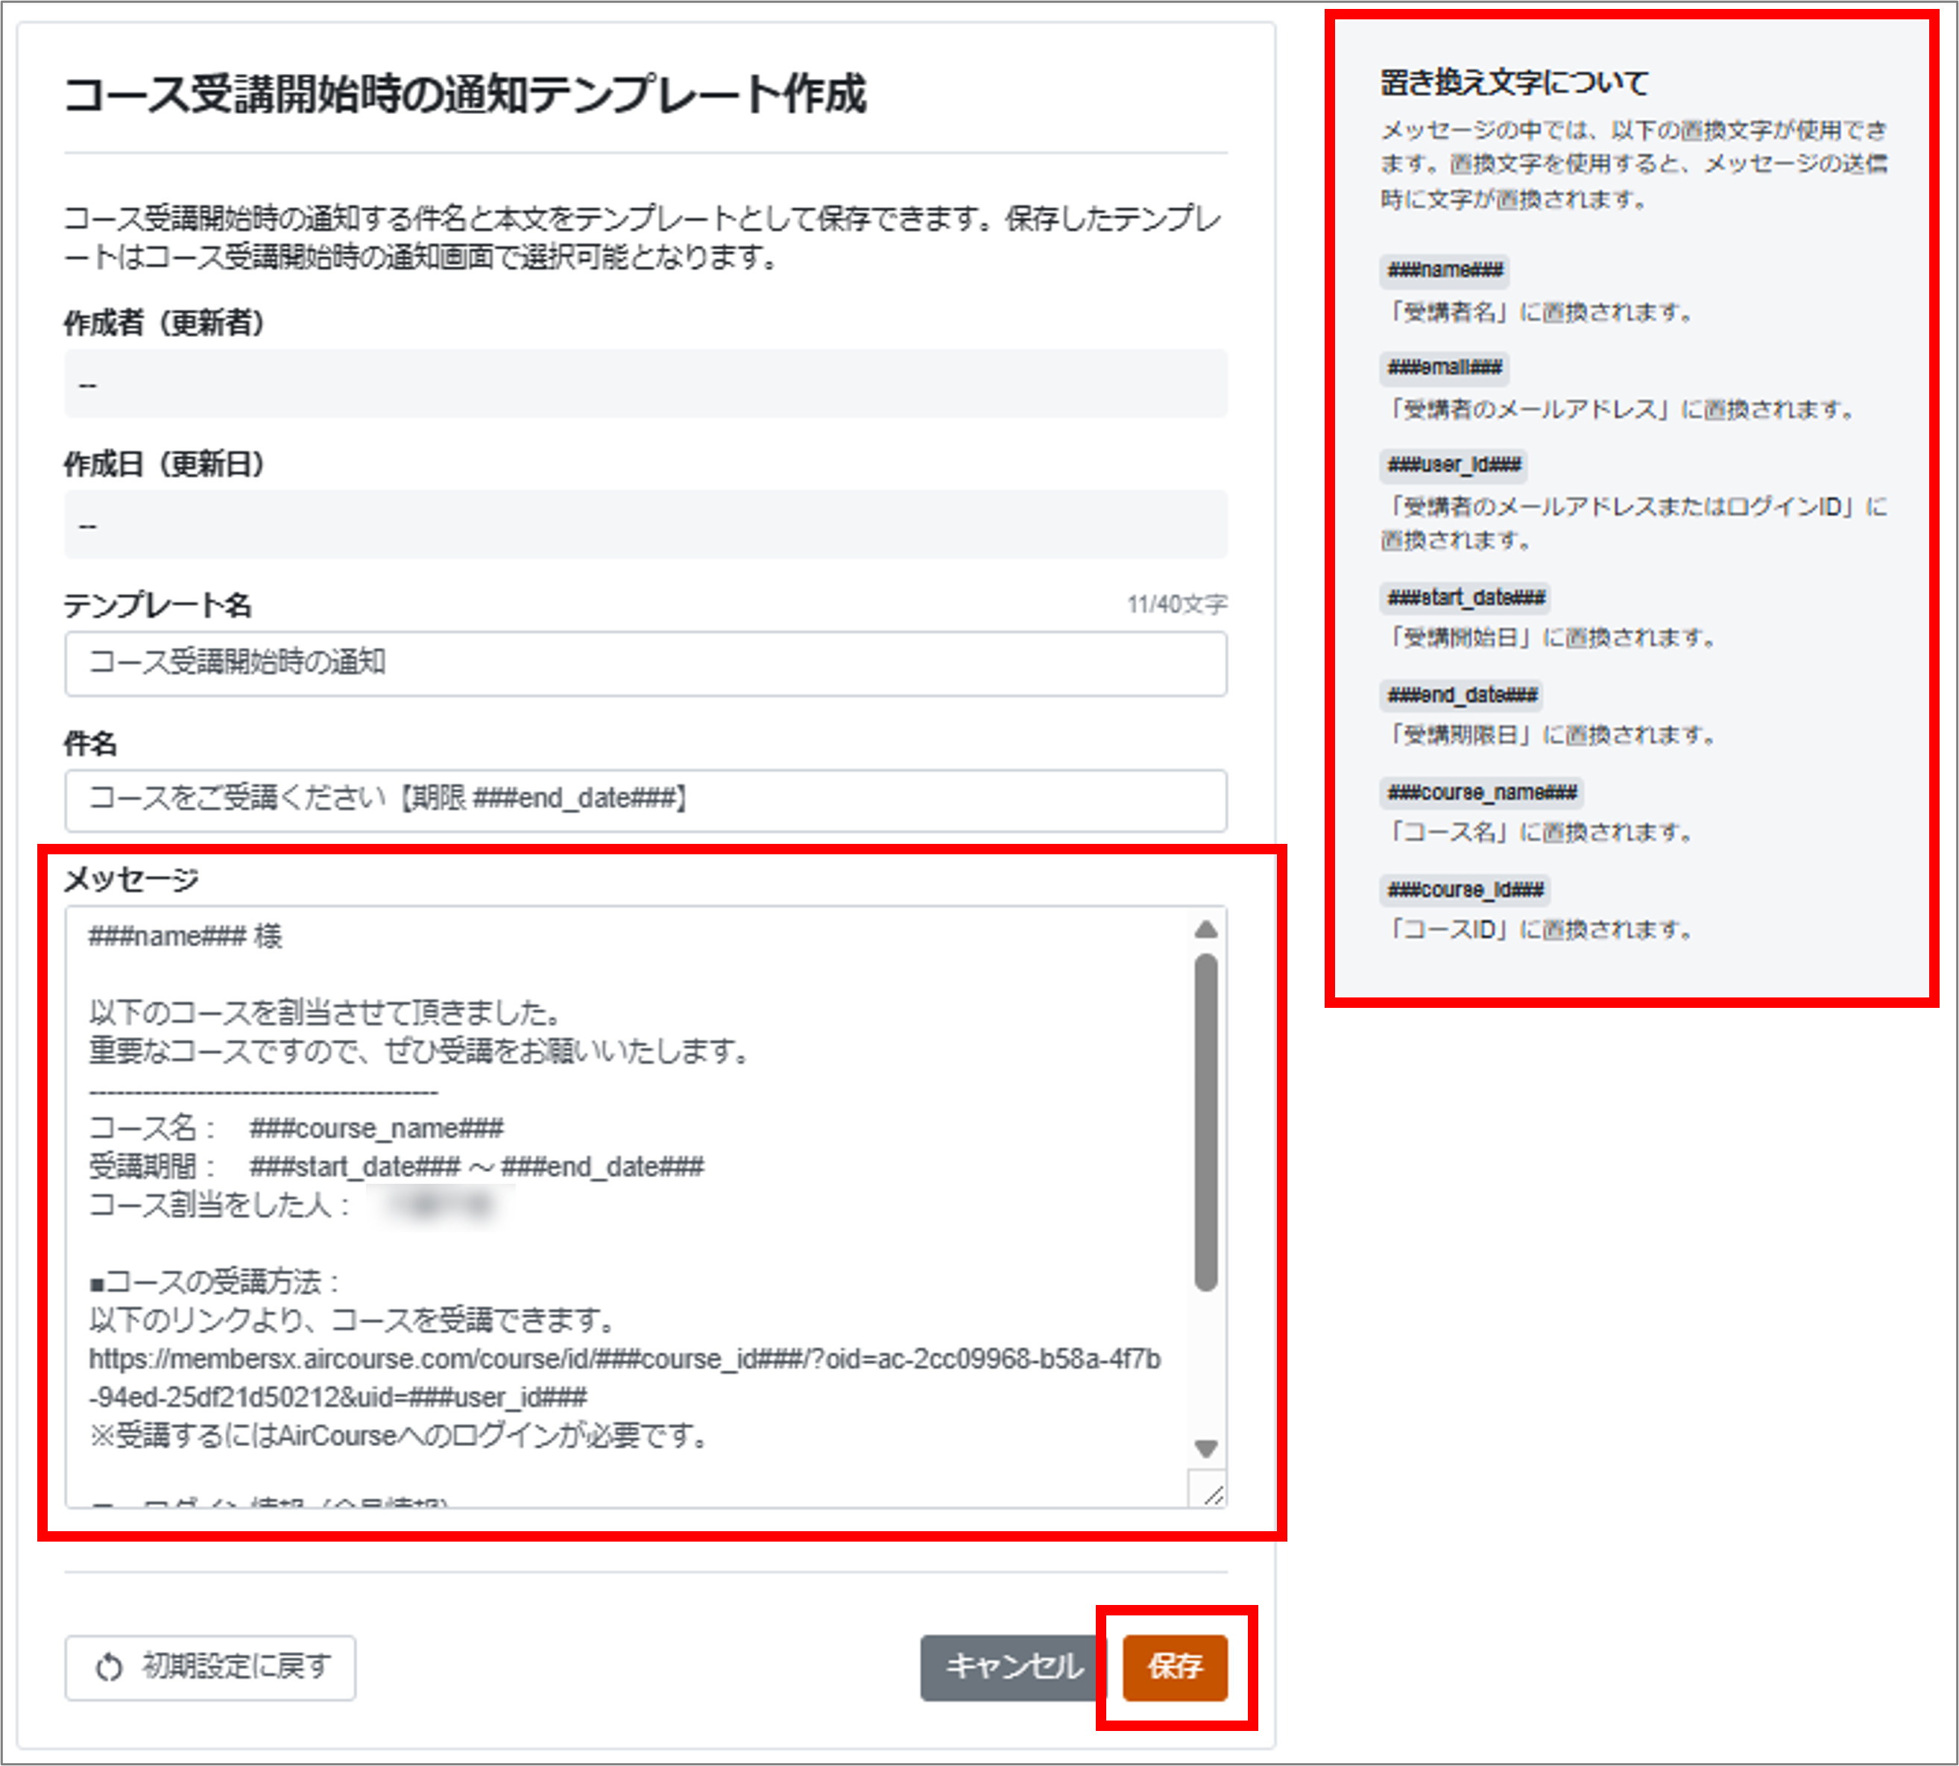
Task: Click the ###course_id### placeholder tag
Action: point(1465,890)
